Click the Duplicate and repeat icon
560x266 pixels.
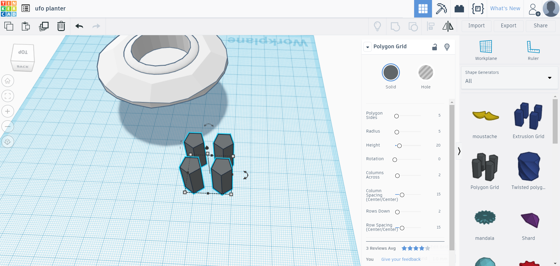pyautogui.click(x=44, y=26)
